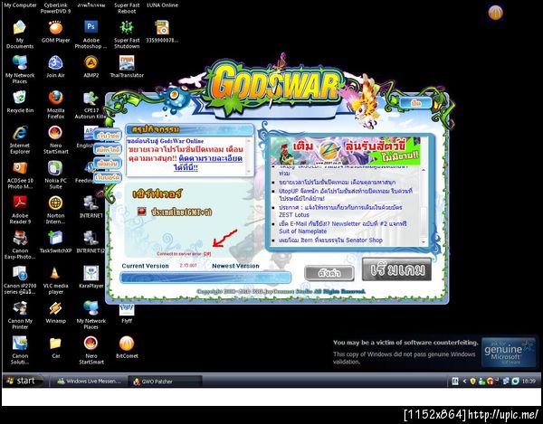Viewport: 543px width, 424px height.
Task: Click the taskbar clock showing 18:39
Action: pyautogui.click(x=529, y=382)
